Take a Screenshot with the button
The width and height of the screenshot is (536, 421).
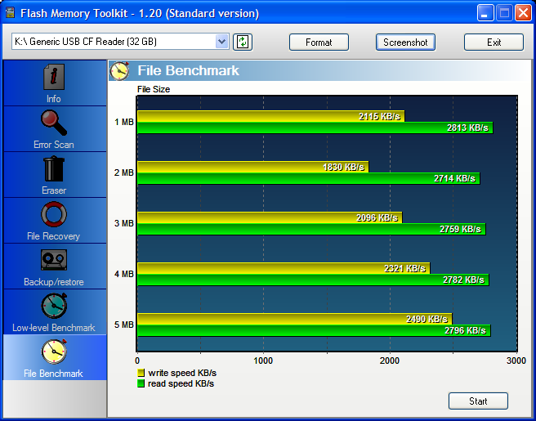coord(405,43)
